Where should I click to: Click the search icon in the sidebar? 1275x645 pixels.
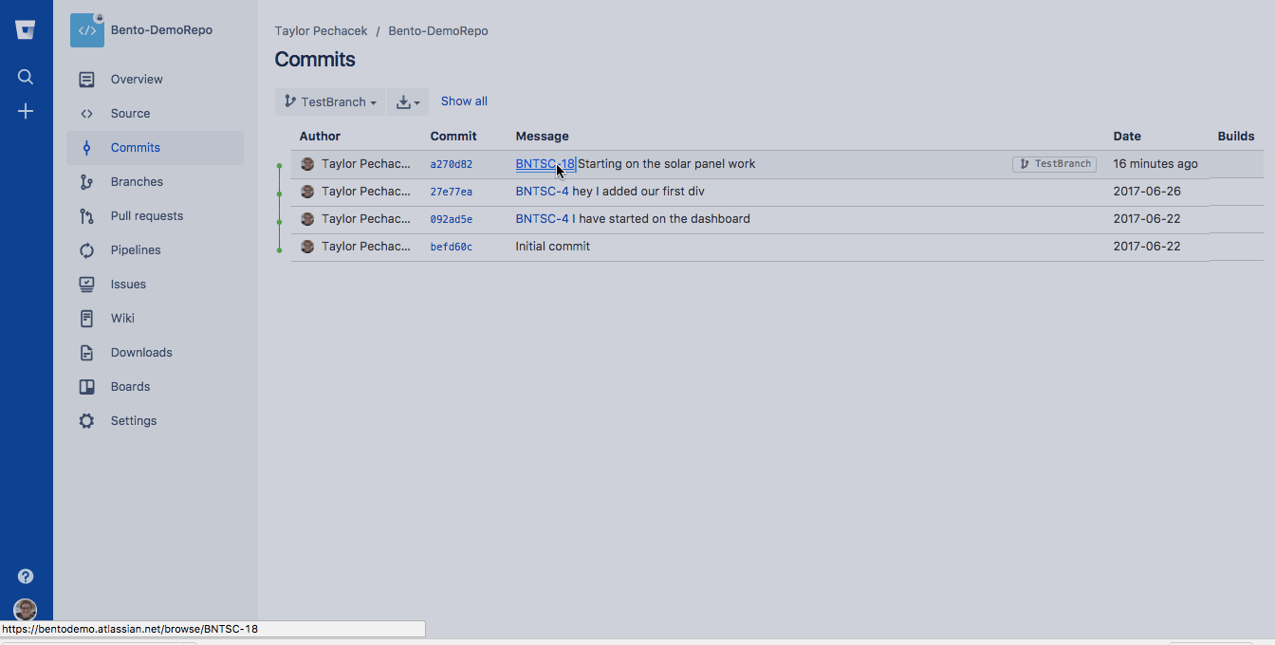25,77
